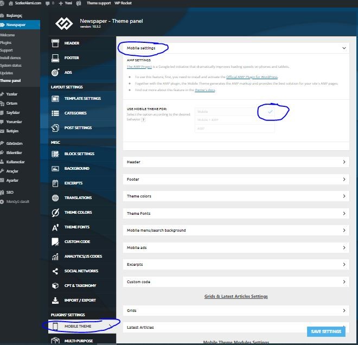The width and height of the screenshot is (358, 345).
Task: Expand the Theme Fonts section
Action: coord(236,214)
